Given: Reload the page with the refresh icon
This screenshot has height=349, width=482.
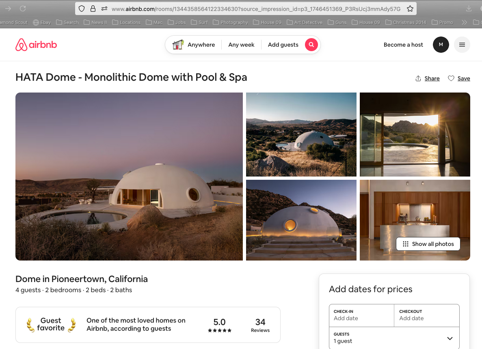Looking at the screenshot, I should [23, 9].
